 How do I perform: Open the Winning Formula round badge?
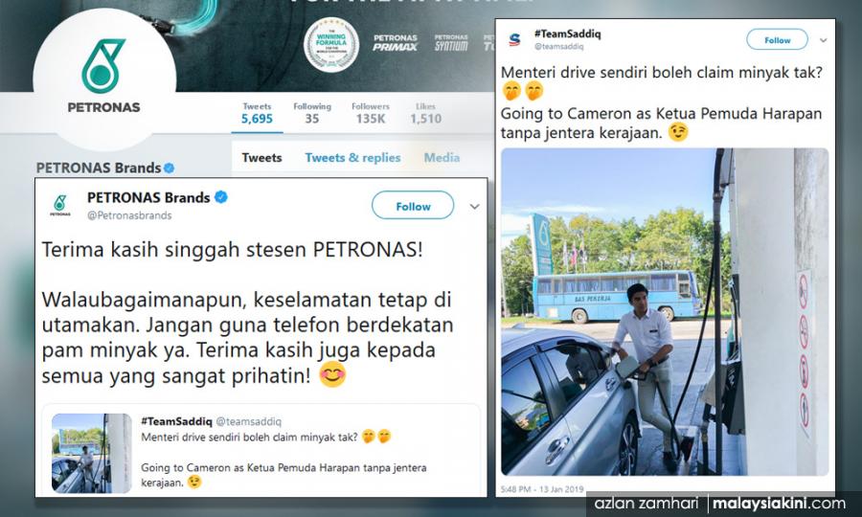pyautogui.click(x=331, y=44)
